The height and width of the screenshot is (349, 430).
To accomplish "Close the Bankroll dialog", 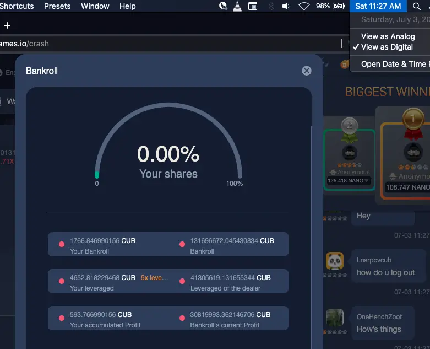I will tap(306, 71).
